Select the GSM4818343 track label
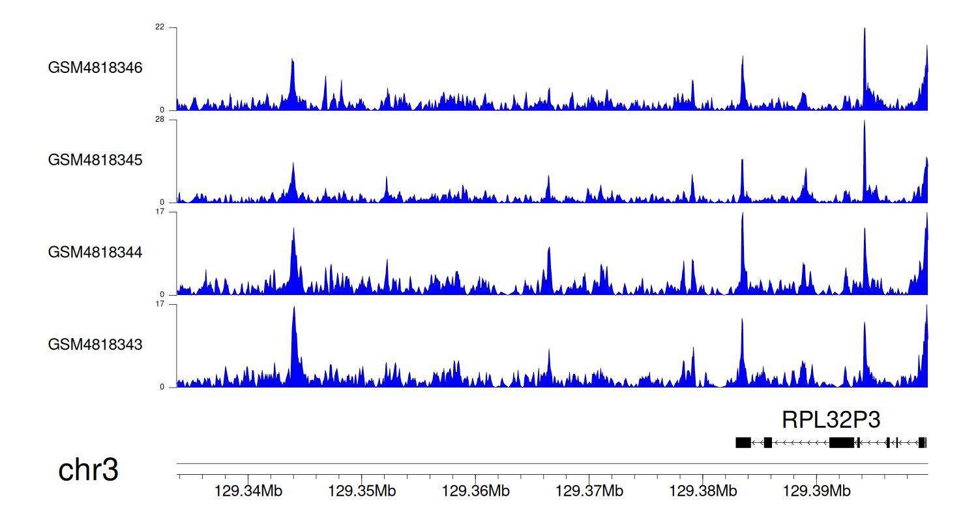This screenshot has height=508, width=978. (x=95, y=345)
